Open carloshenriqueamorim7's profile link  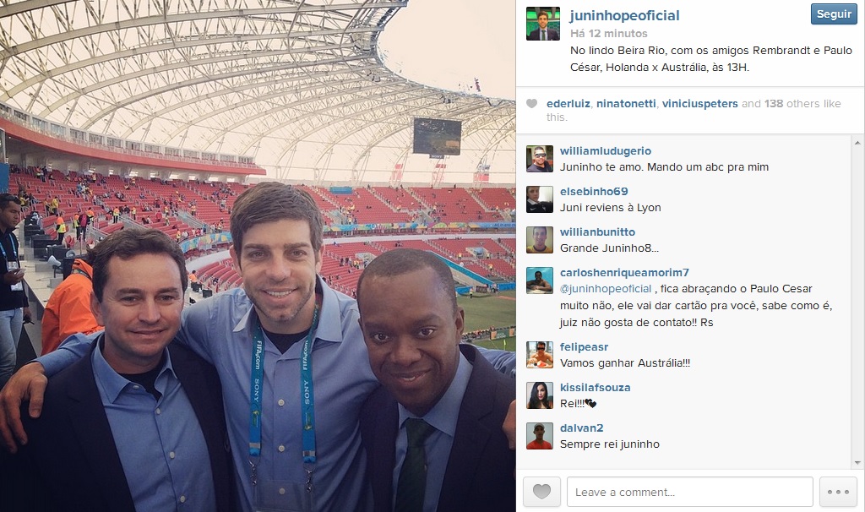(624, 273)
